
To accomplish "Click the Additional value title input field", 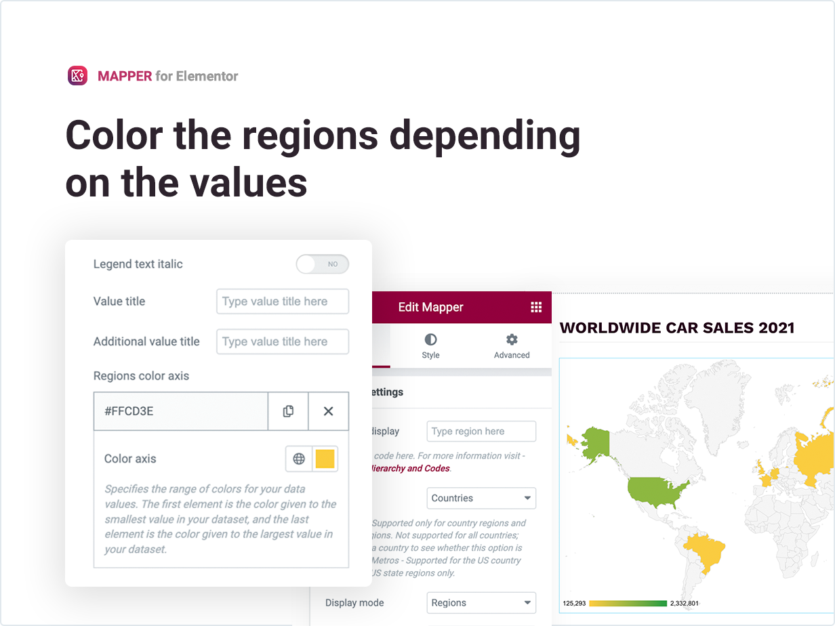I will coord(283,341).
